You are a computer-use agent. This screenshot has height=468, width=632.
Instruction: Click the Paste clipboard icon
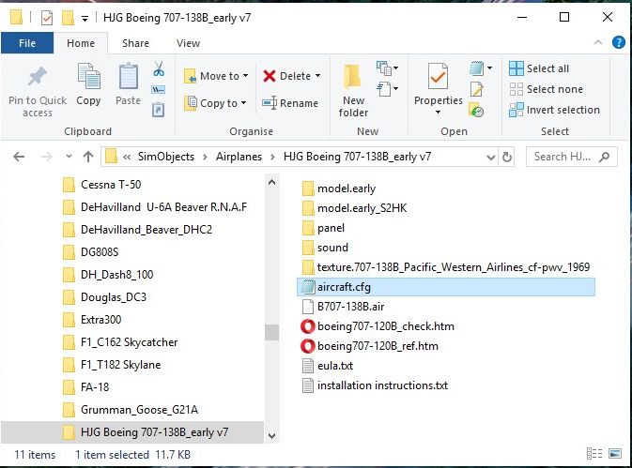(128, 76)
